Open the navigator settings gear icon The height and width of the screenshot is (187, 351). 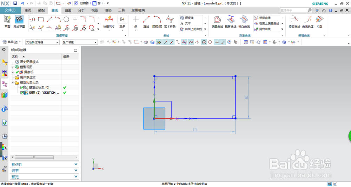4,50
